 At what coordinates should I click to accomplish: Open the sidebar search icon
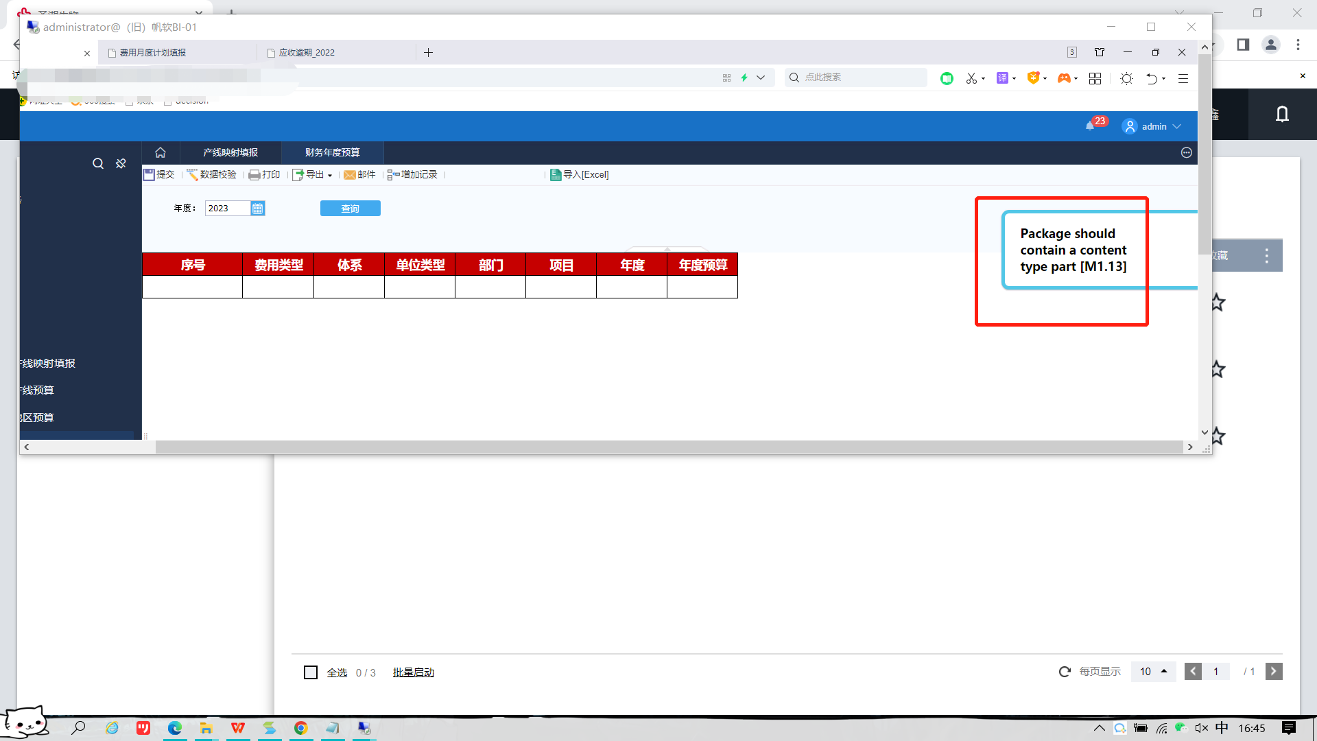coord(98,163)
